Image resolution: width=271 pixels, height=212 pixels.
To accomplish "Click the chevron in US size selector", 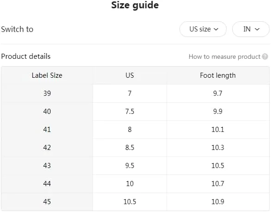I will [216, 29].
